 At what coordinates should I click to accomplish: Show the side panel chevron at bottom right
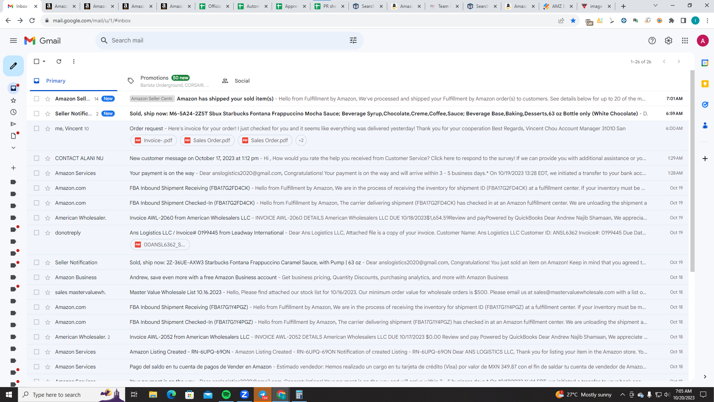click(x=705, y=377)
